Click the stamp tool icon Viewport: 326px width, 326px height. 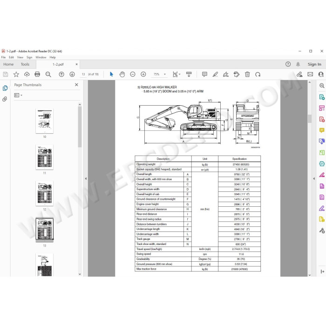point(237,74)
